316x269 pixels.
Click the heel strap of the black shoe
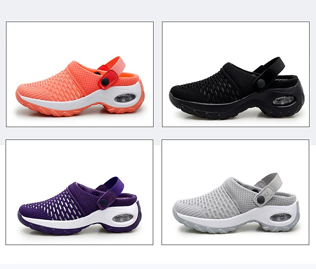click(274, 66)
